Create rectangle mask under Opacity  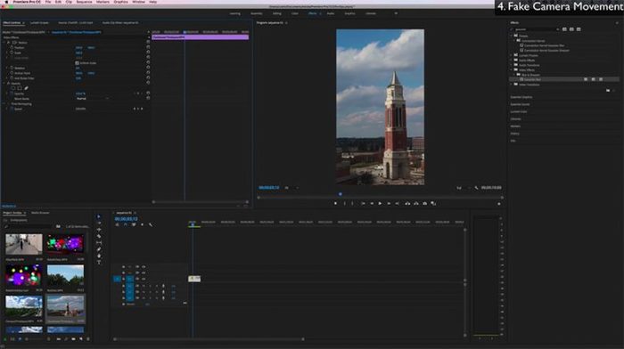(20, 88)
